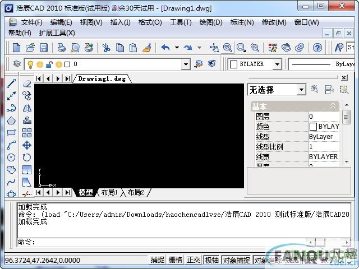Select the Circle drawing tool
Screen dimensions: 359x269
point(11,157)
